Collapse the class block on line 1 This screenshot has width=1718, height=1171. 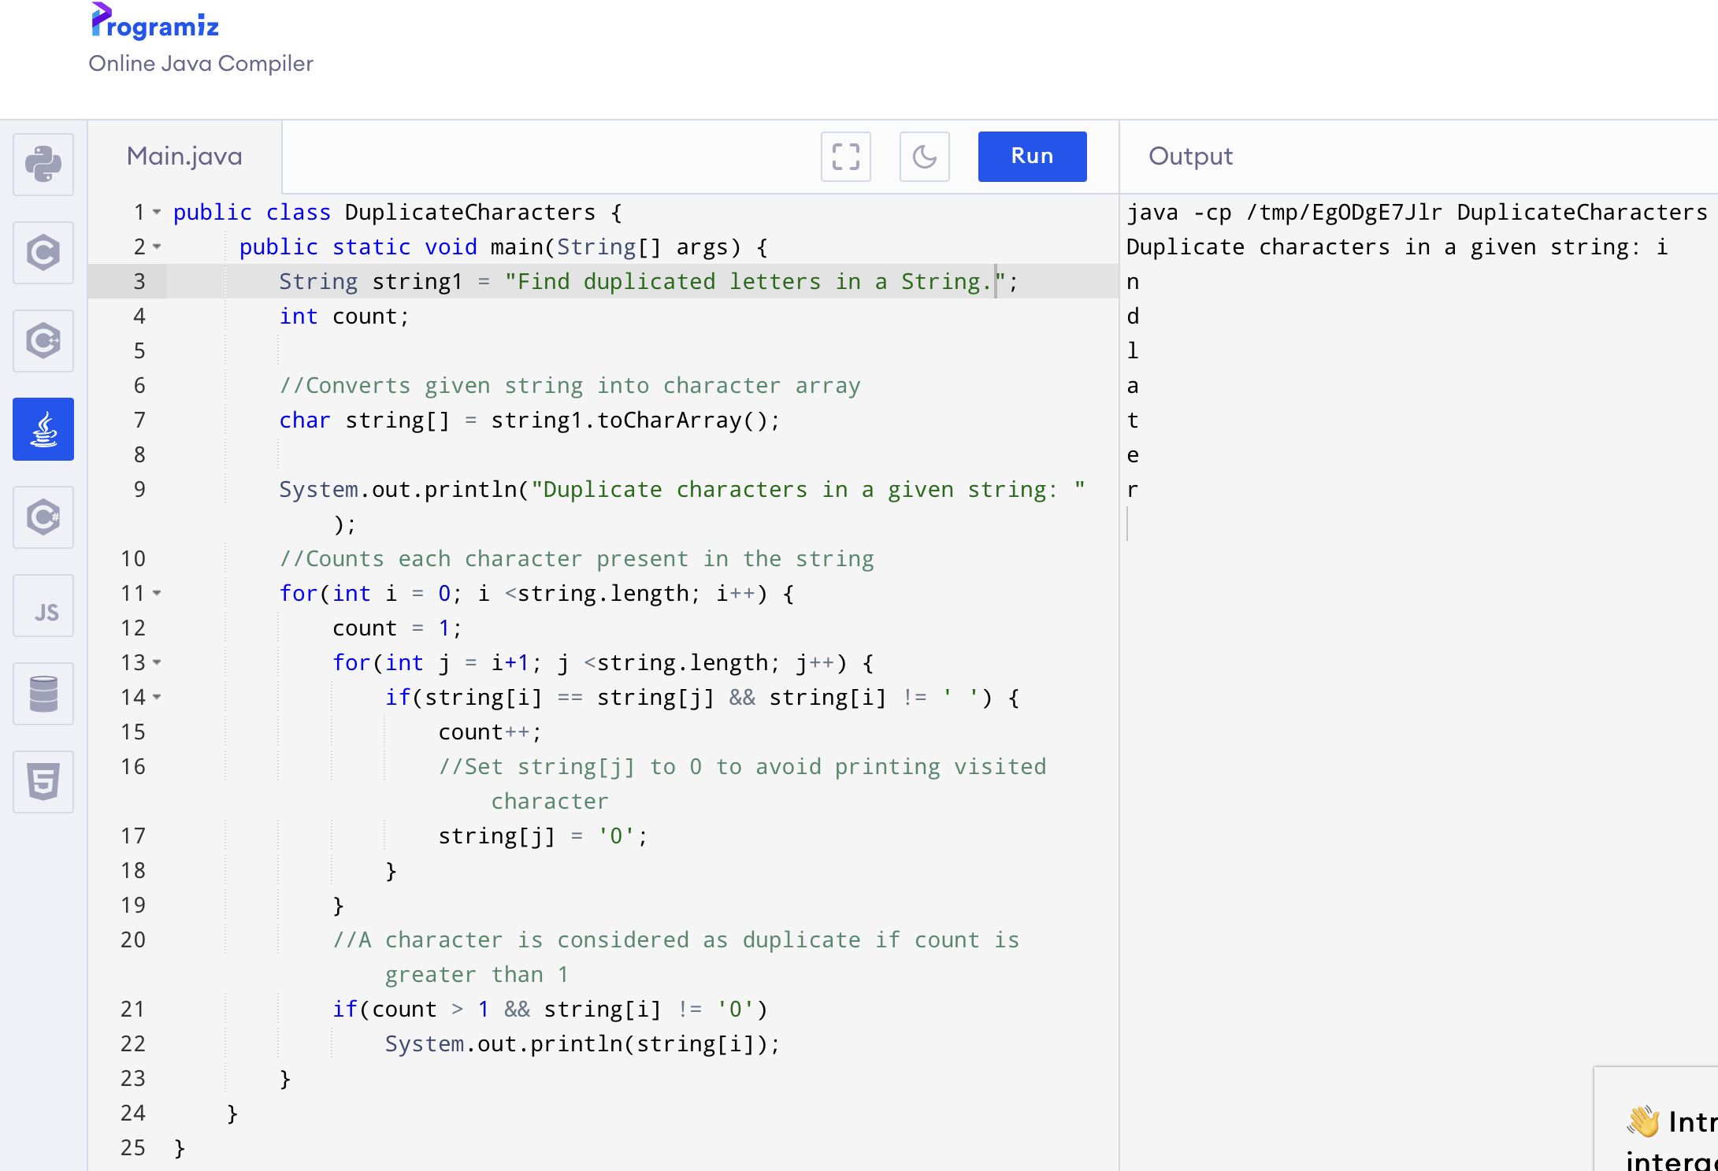coord(157,213)
